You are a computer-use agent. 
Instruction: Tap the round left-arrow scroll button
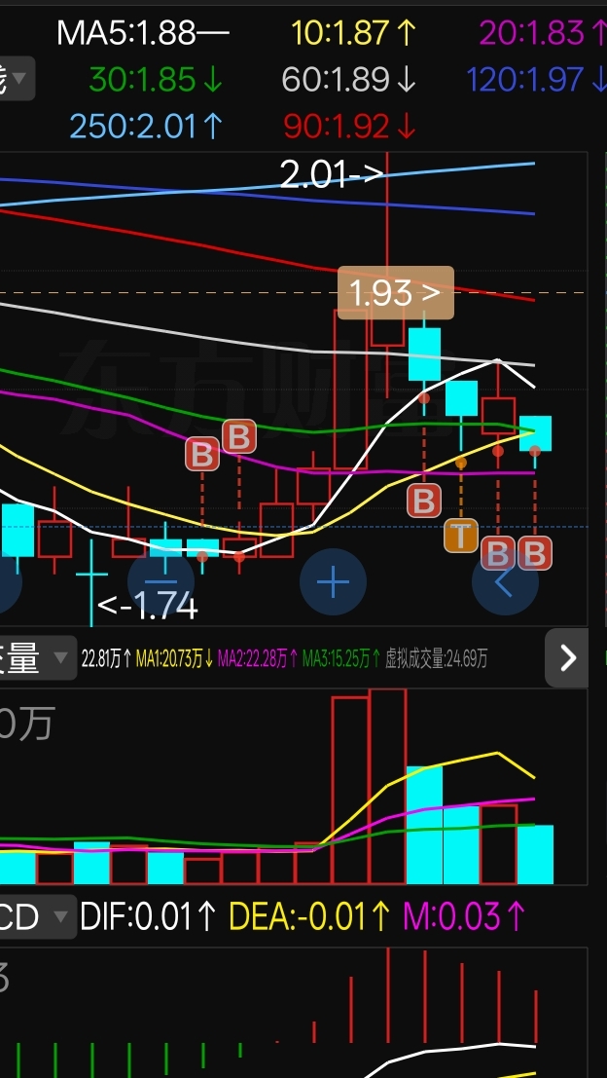[x=505, y=582]
